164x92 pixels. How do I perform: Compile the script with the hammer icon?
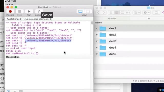click(x=39, y=11)
